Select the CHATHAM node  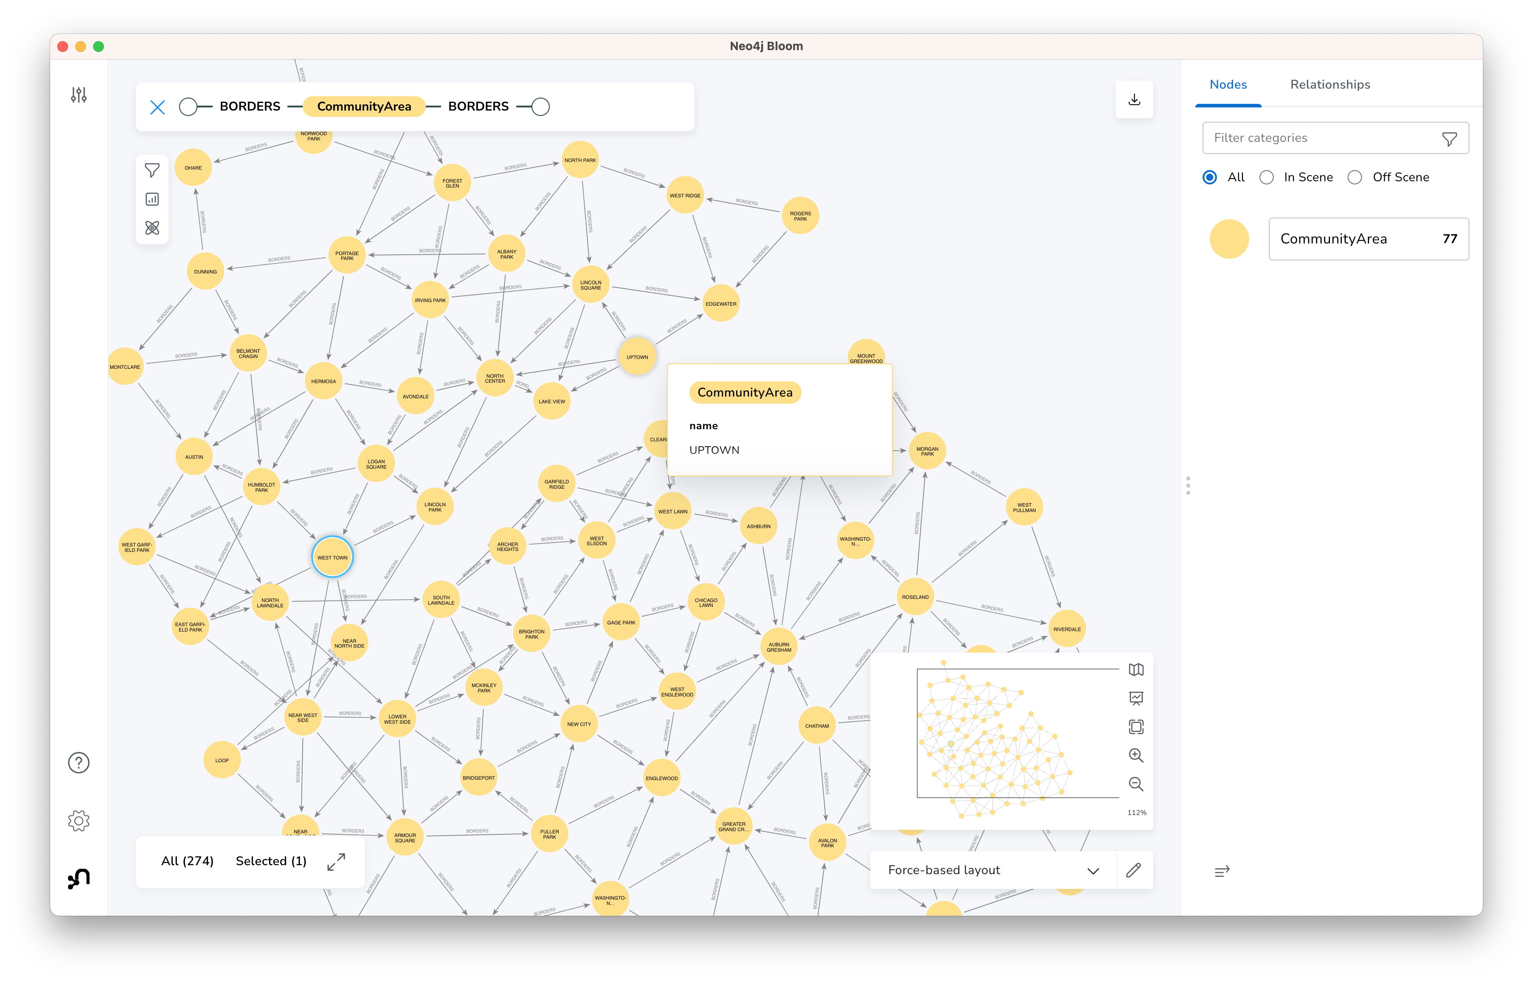816,726
